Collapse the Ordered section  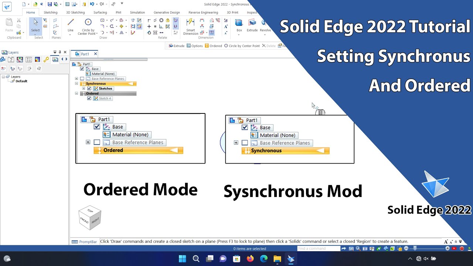pos(76,93)
